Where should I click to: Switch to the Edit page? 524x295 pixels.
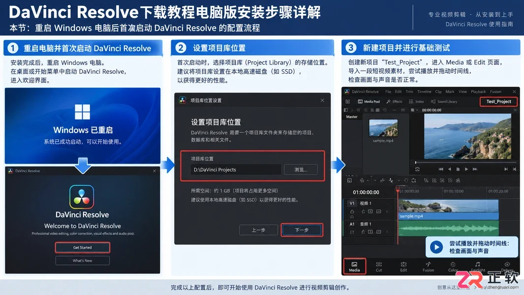(403, 267)
